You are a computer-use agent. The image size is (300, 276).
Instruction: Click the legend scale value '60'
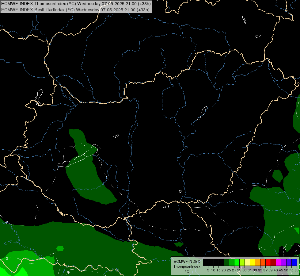point(297,270)
